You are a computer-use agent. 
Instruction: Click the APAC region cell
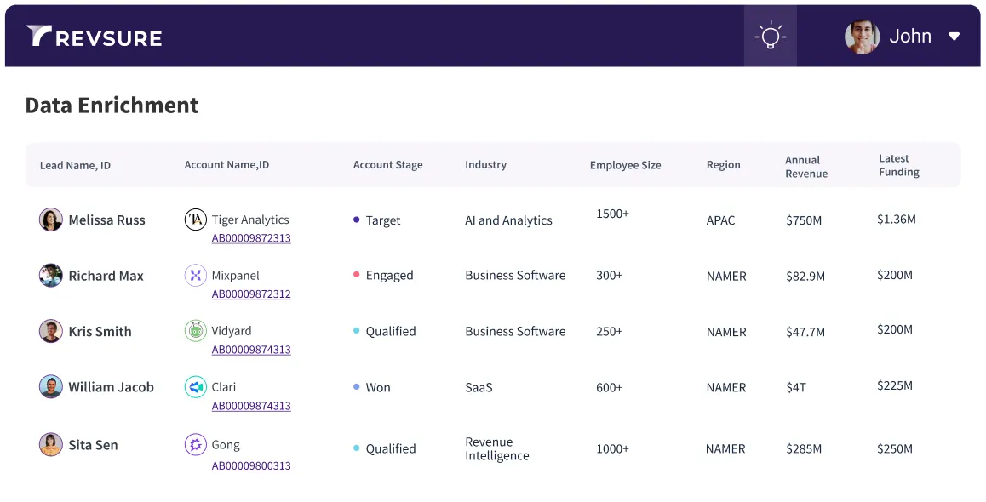point(720,220)
